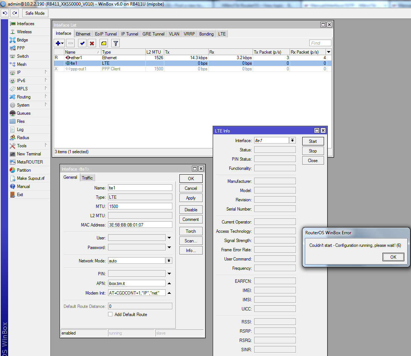Expand the PIN field arrow
Image resolution: width=411 pixels, height=356 pixels.
(x=169, y=274)
